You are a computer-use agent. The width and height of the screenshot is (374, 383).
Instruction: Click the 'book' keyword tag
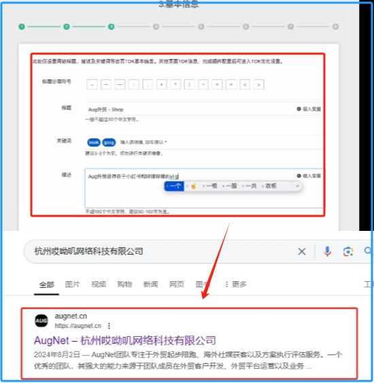coord(94,142)
